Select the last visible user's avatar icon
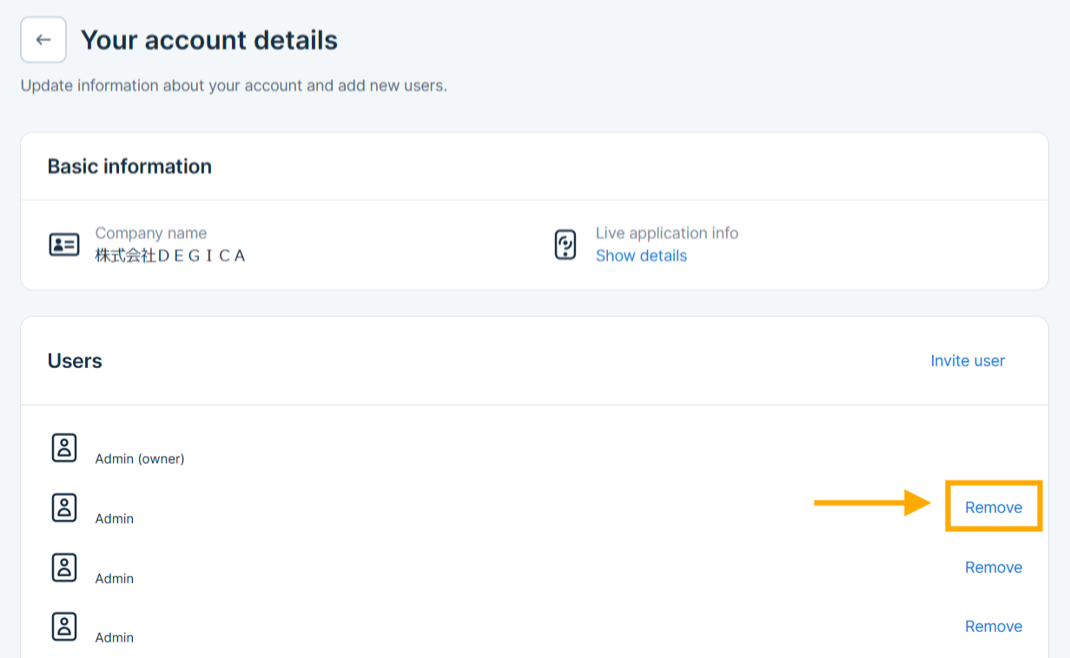1070x658 pixels. click(64, 627)
